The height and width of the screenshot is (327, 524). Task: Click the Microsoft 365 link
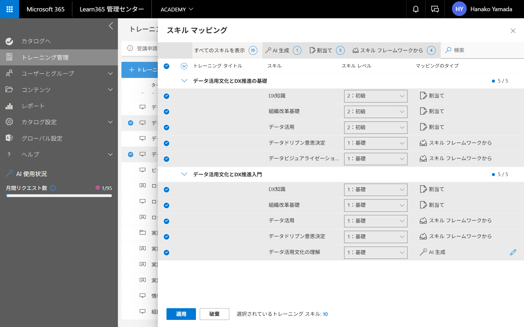coord(46,9)
